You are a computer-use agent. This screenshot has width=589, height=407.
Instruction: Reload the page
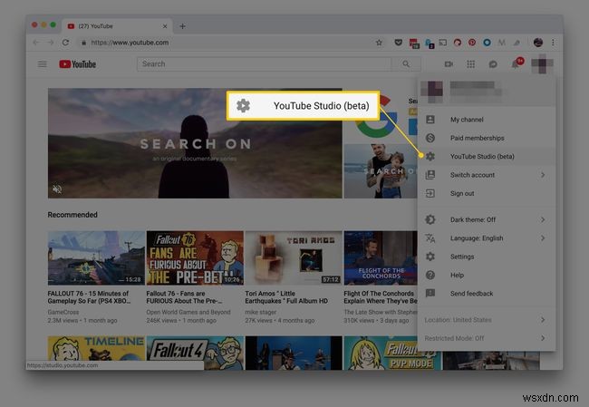(65, 43)
